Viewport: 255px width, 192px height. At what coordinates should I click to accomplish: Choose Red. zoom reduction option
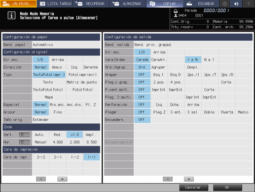pyautogui.click(x=57, y=135)
